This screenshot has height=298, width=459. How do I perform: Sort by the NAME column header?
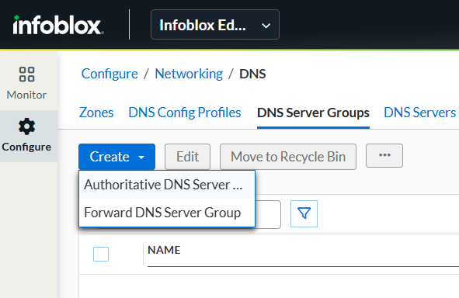click(x=164, y=250)
